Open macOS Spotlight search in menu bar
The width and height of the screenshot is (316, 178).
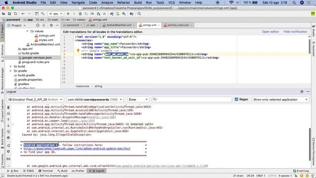coord(294,2)
